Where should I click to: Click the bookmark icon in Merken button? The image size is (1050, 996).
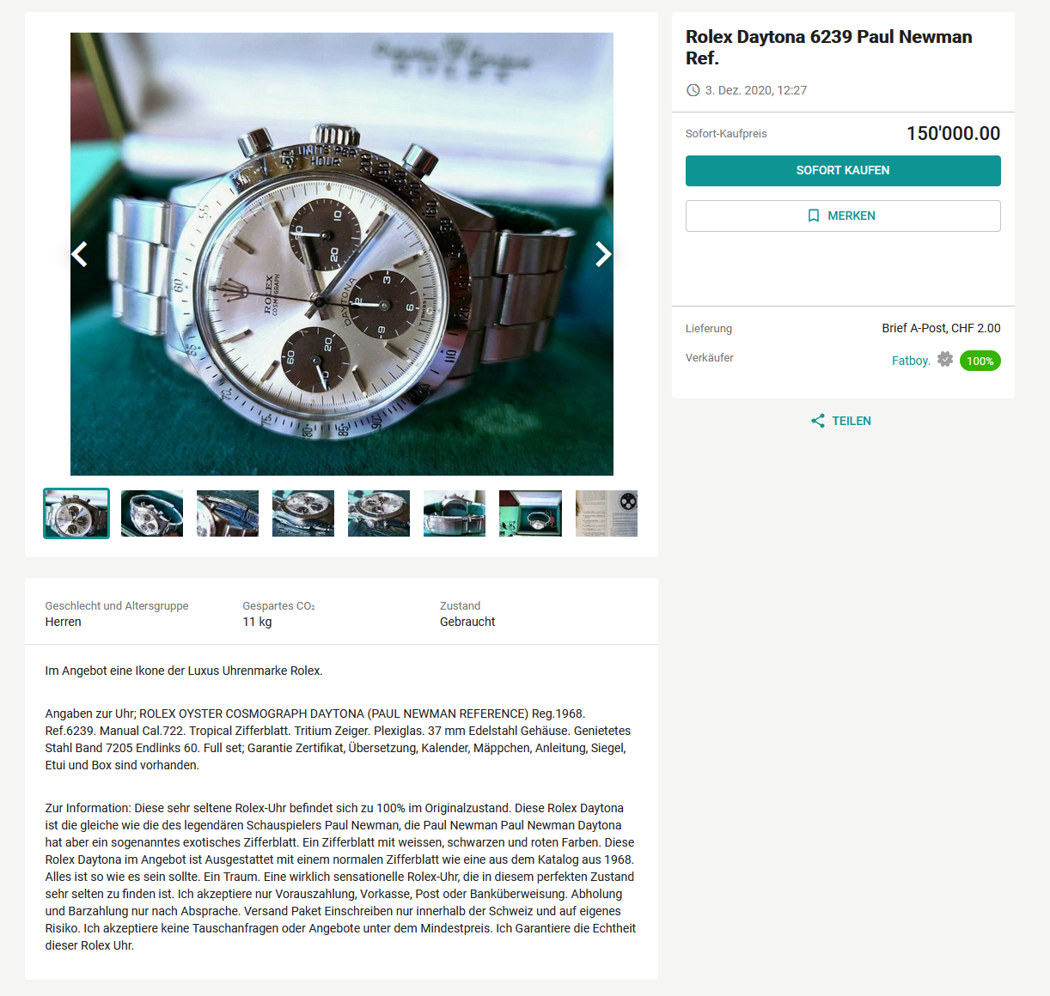(814, 216)
